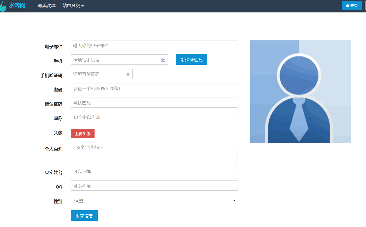The height and width of the screenshot is (227, 366).
Task: Focus the 密码 password input
Action: pyautogui.click(x=154, y=88)
